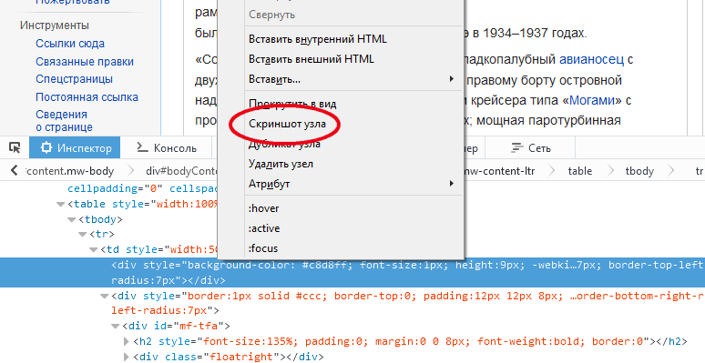Image resolution: width=705 pixels, height=363 pixels.
Task: Activate the element picker icon
Action: click(x=15, y=147)
